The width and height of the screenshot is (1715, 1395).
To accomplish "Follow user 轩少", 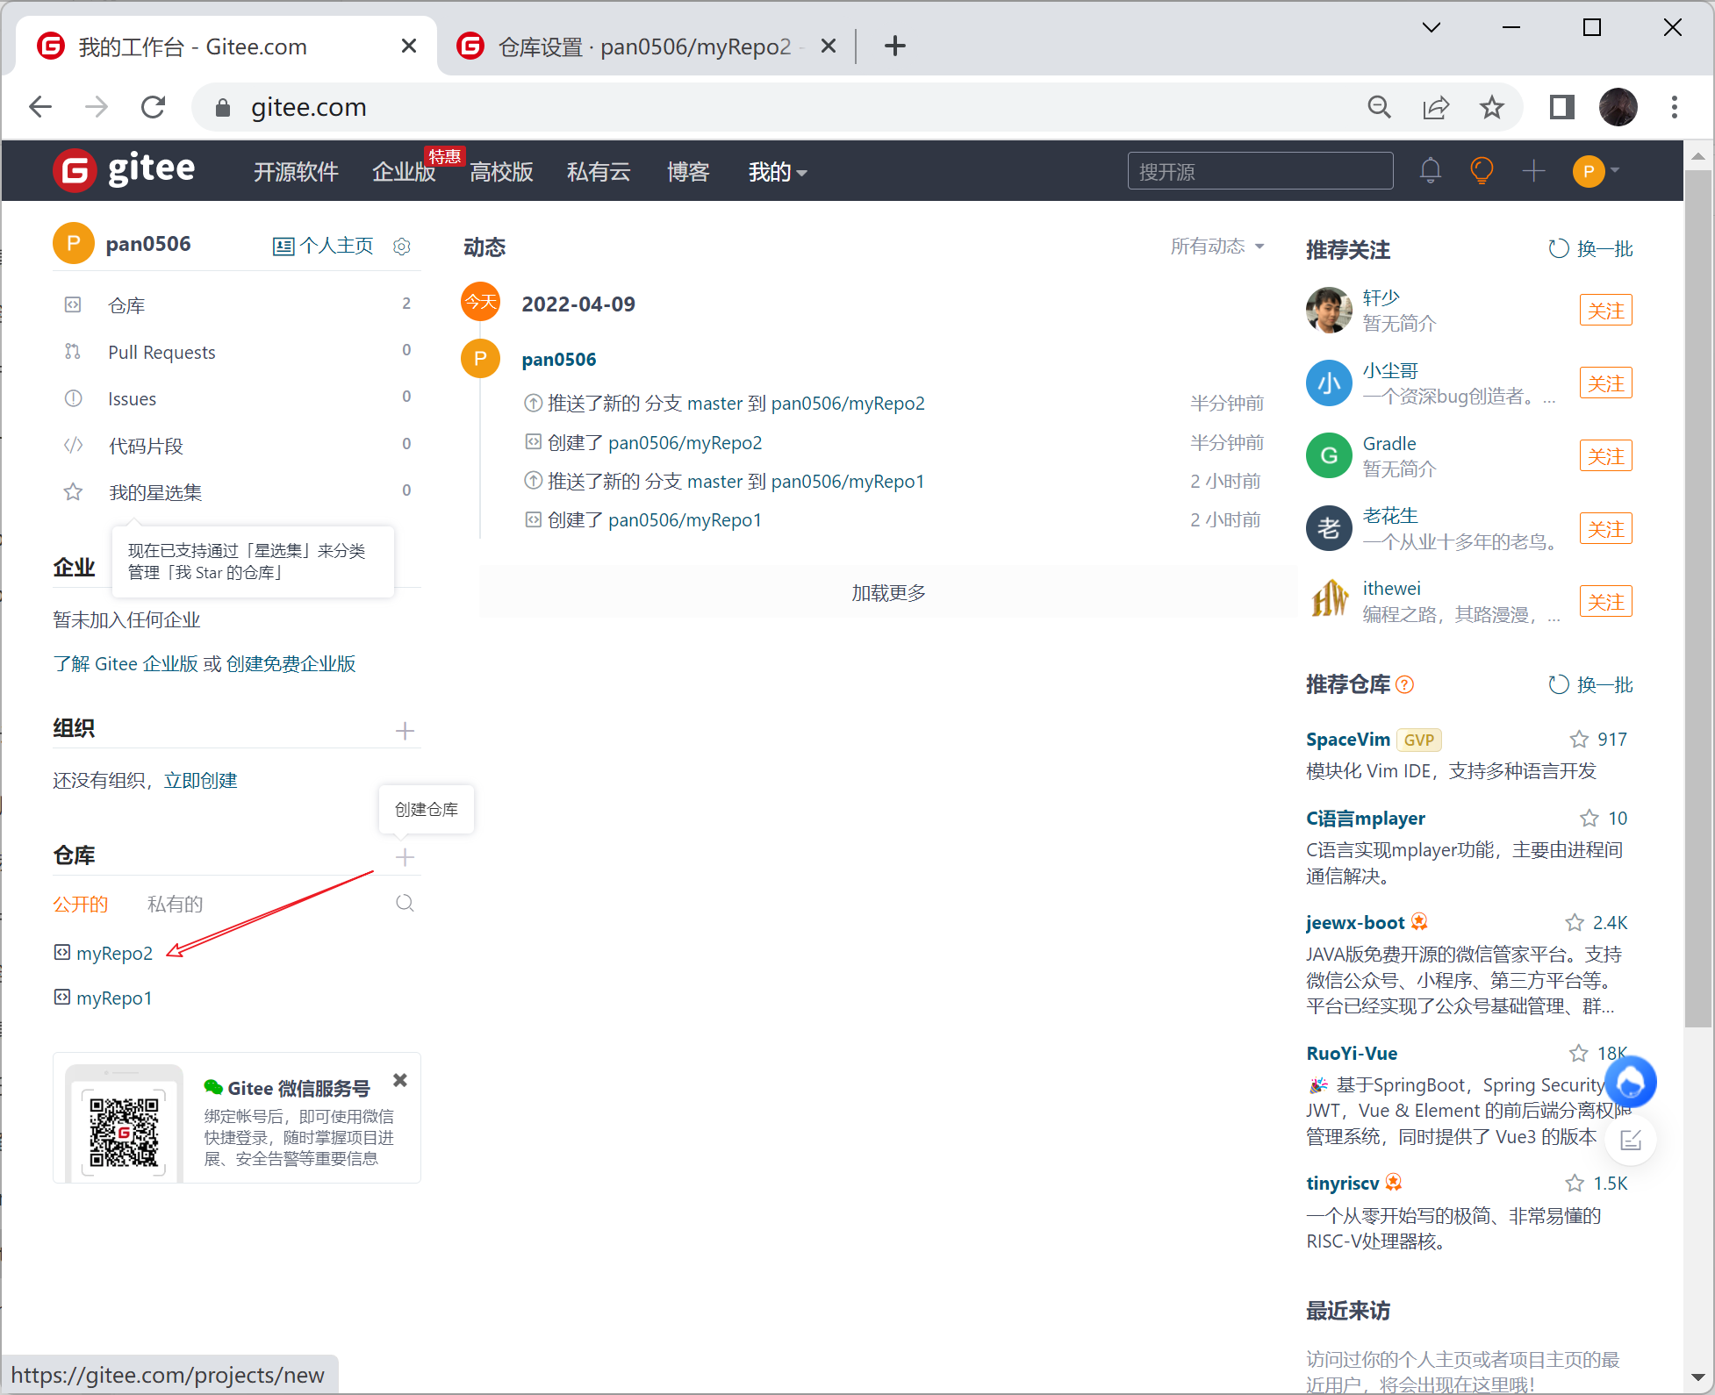I will (1605, 311).
